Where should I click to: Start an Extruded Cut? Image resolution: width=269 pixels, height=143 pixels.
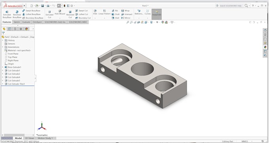pos(49,14)
